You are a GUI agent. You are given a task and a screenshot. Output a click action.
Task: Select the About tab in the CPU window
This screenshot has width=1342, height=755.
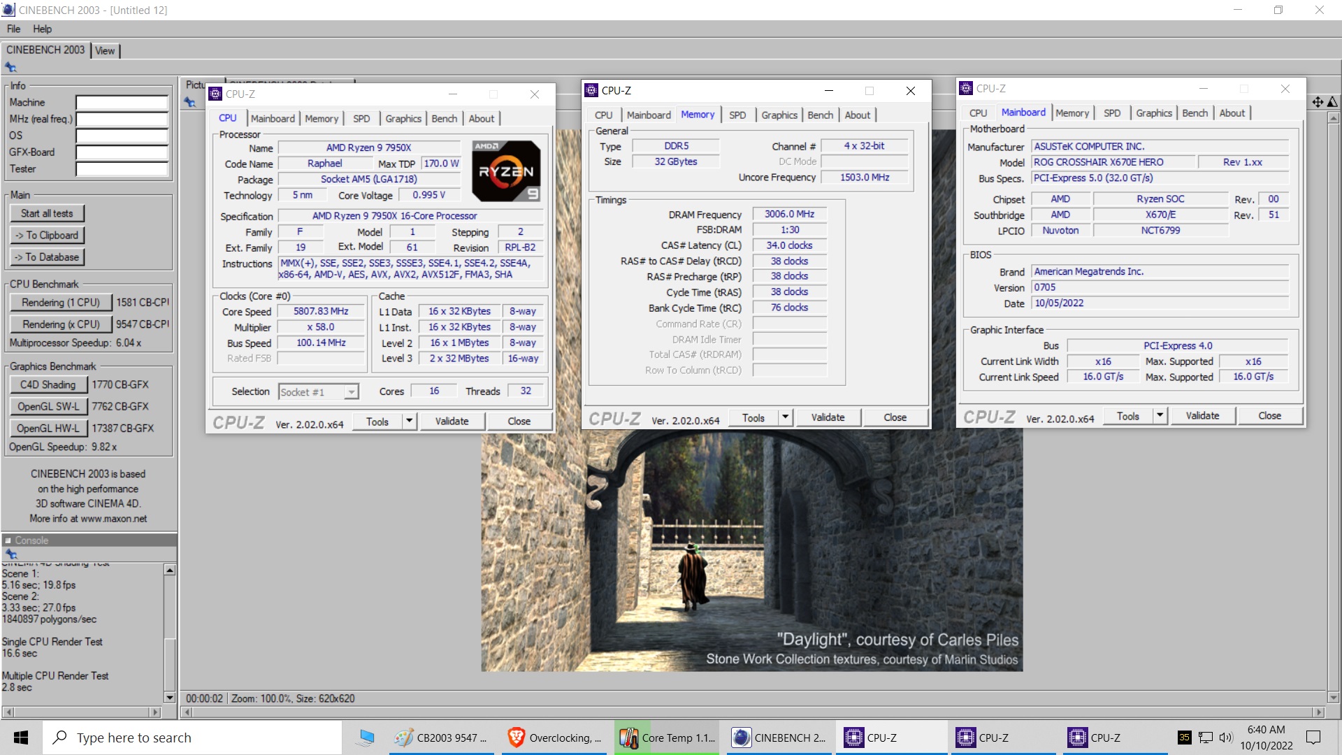[481, 119]
